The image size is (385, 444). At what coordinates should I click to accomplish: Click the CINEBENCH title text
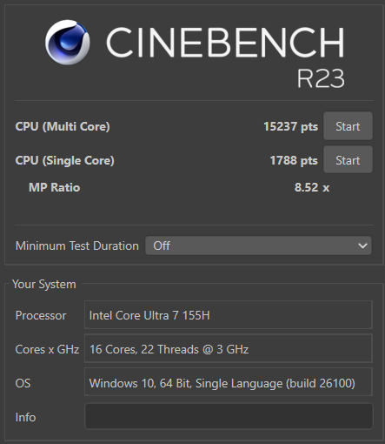pos(225,43)
